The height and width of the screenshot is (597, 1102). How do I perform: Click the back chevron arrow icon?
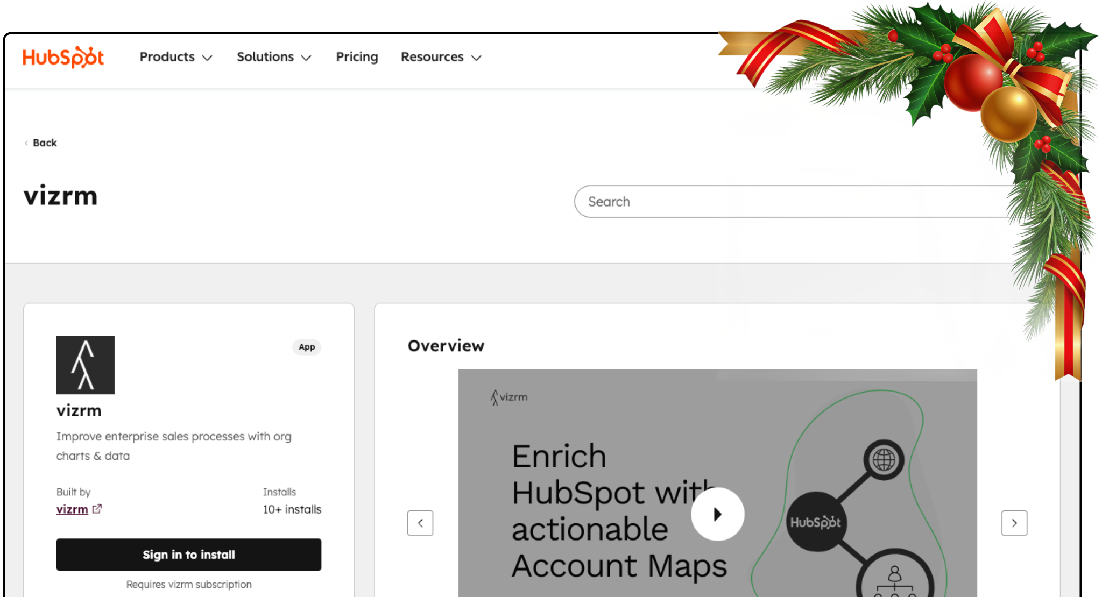pos(26,143)
